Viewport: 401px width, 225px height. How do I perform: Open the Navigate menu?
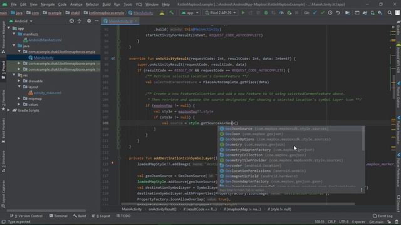[48, 4]
